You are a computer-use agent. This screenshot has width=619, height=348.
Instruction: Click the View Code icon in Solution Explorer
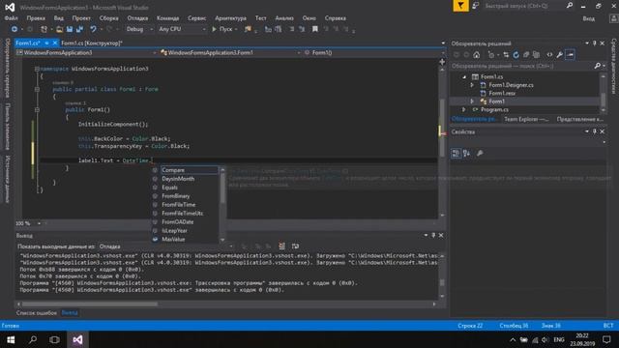pos(549,55)
